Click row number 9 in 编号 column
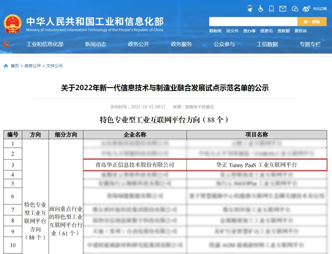 tap(13, 231)
